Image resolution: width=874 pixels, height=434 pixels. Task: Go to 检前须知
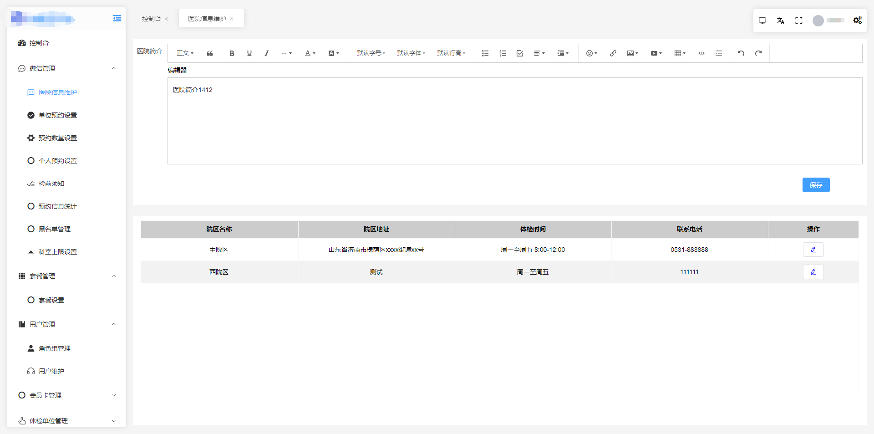[66, 184]
